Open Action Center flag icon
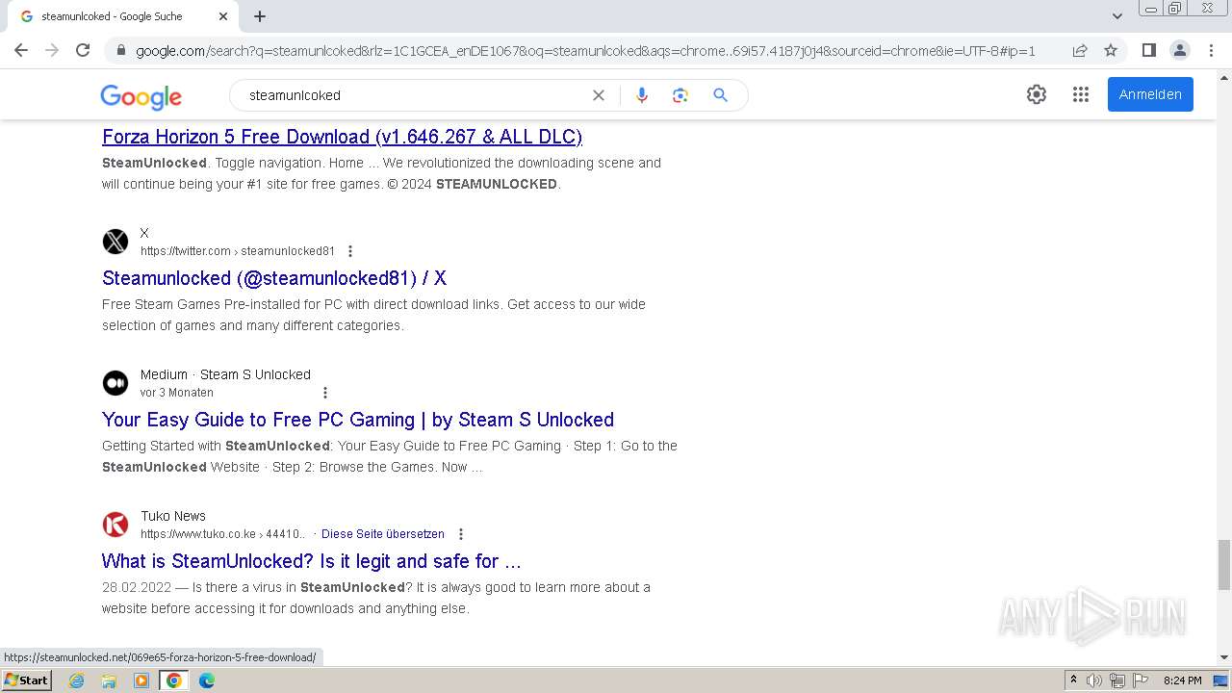Viewport: 1232px width, 693px height. (x=1141, y=680)
